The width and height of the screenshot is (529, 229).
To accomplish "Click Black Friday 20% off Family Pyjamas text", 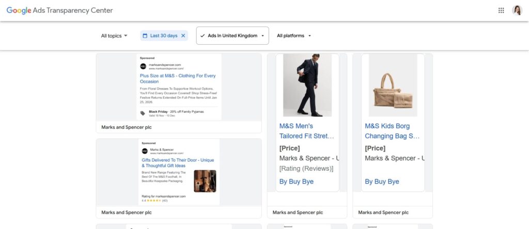I will pyautogui.click(x=177, y=112).
